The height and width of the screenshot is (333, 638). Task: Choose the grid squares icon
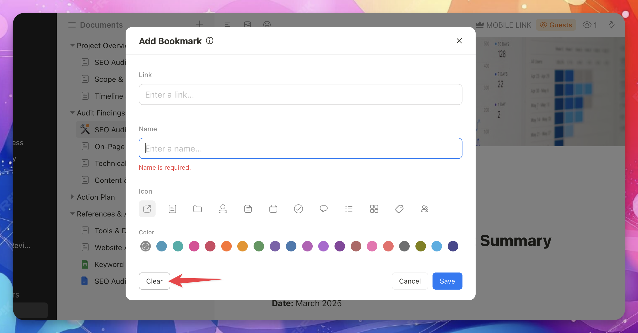point(374,209)
